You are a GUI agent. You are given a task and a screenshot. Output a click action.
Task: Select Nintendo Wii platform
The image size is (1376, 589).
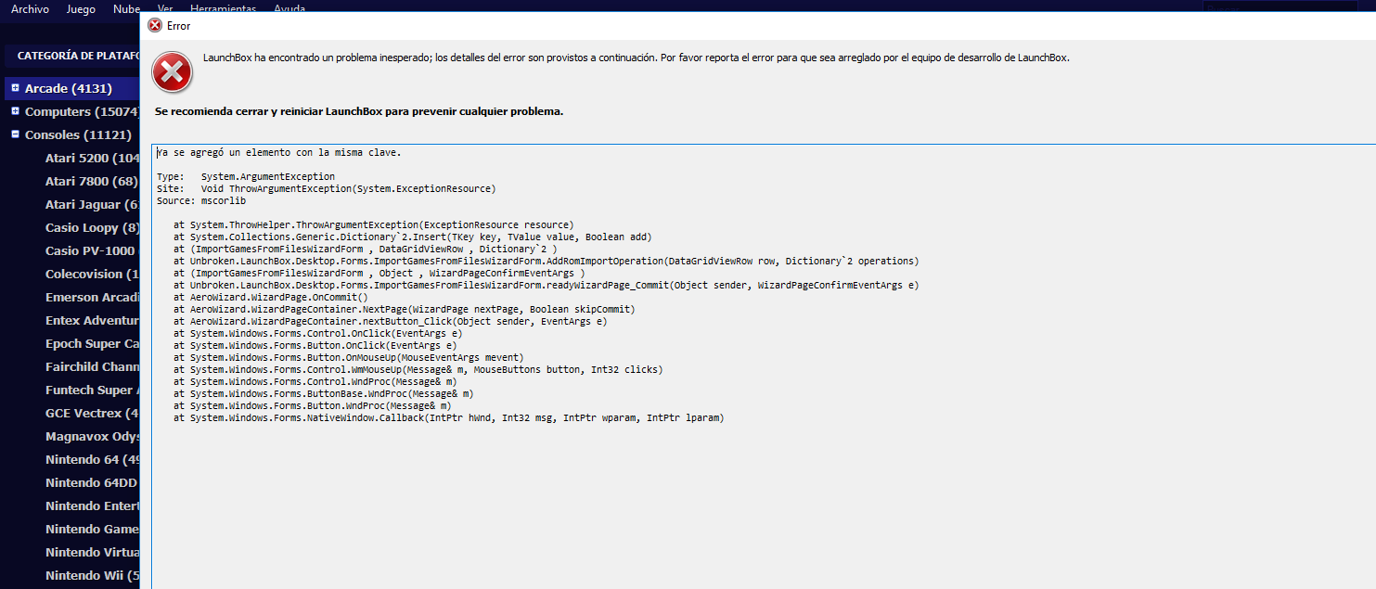pyautogui.click(x=92, y=576)
